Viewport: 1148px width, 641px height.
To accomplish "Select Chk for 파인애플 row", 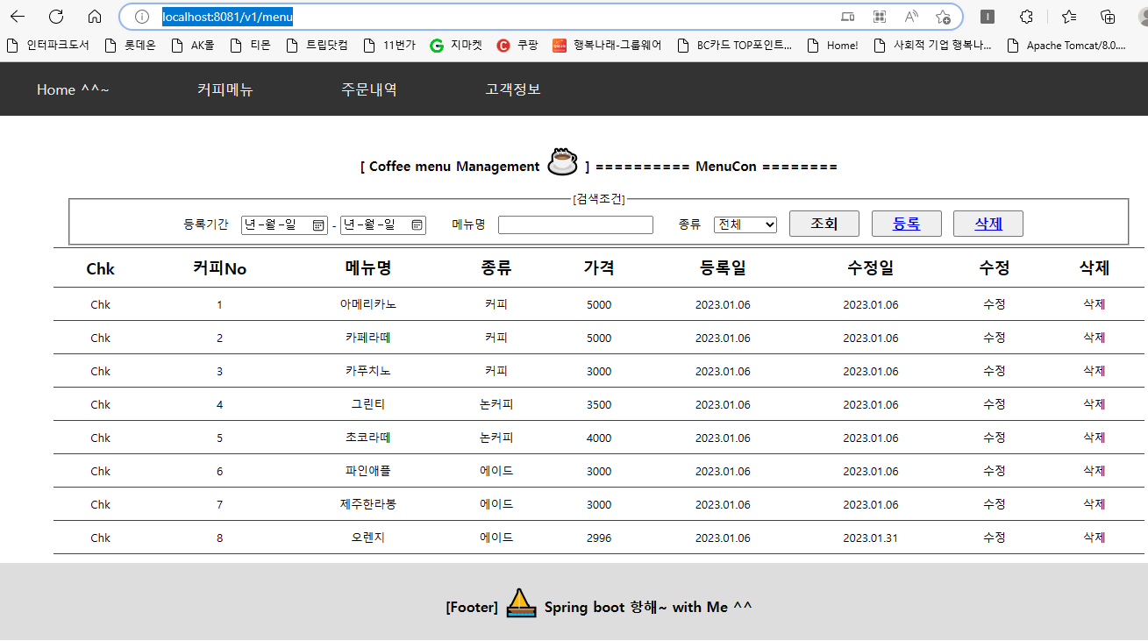I will 101,471.
